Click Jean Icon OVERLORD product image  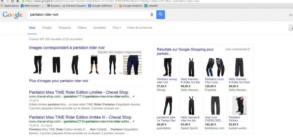pos(215,105)
